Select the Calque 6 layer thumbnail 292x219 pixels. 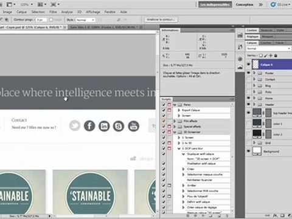pyautogui.click(x=255, y=64)
